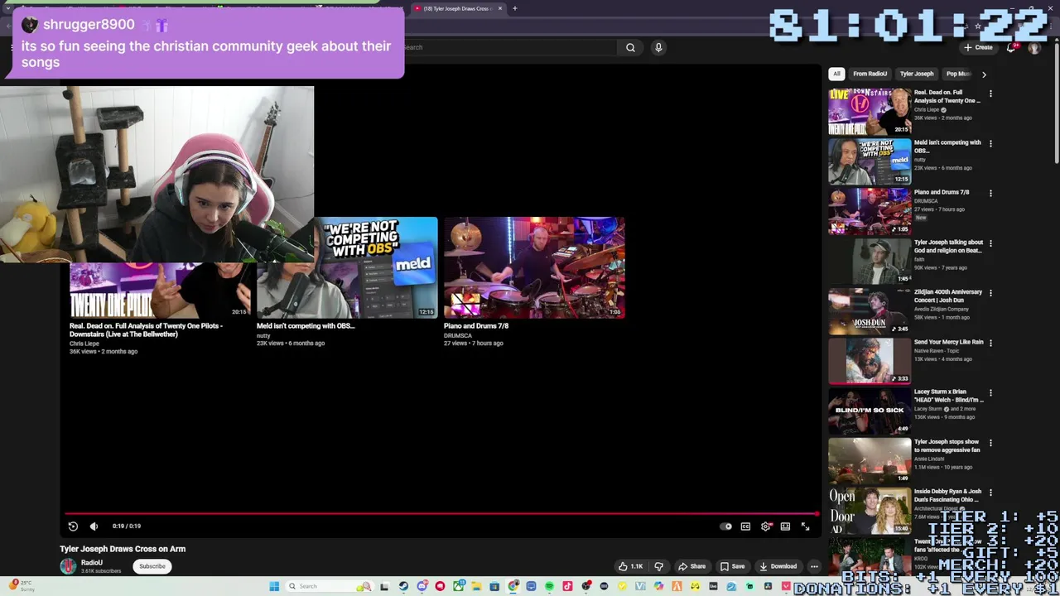Open options for Tyler Joseph stops show video
Image resolution: width=1060 pixels, height=596 pixels.
click(x=990, y=443)
